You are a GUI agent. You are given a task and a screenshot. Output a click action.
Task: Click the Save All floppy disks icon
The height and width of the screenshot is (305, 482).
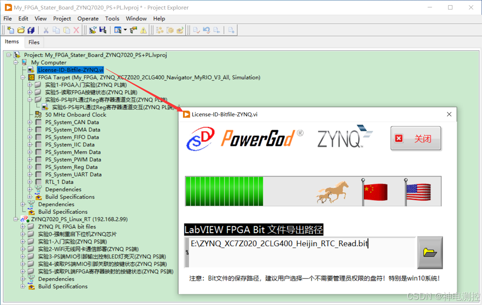click(x=31, y=30)
